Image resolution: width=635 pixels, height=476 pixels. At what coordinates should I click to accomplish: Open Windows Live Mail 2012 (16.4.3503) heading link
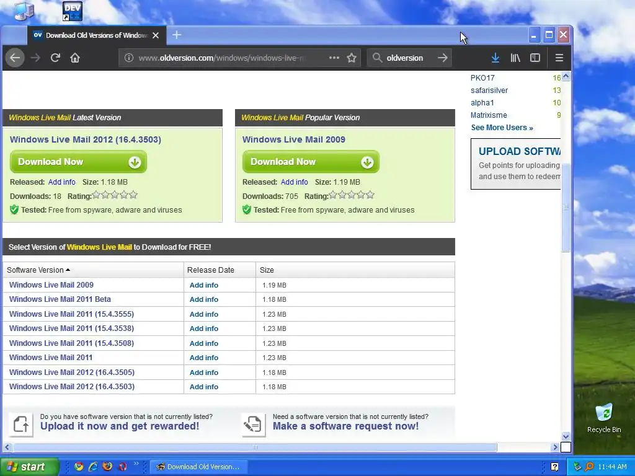[86, 139]
